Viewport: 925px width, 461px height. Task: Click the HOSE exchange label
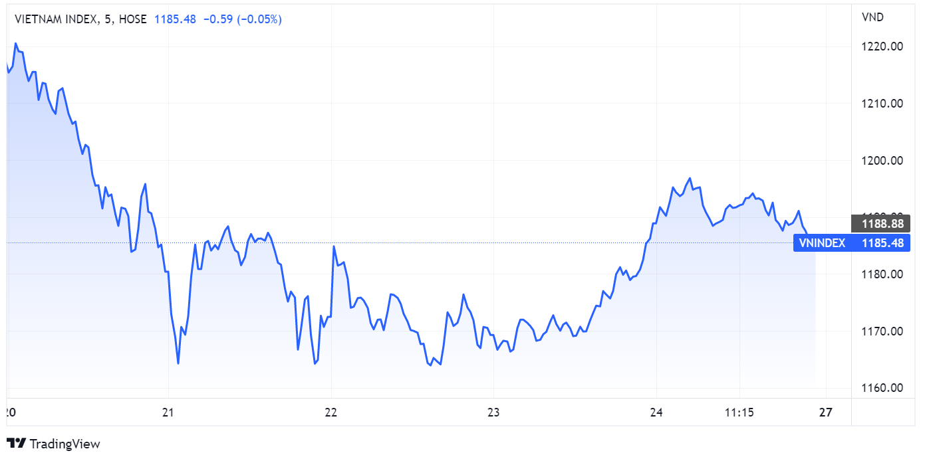133,19
